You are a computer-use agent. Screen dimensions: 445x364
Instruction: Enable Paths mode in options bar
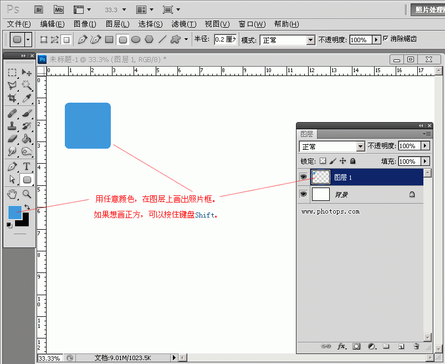[54, 39]
